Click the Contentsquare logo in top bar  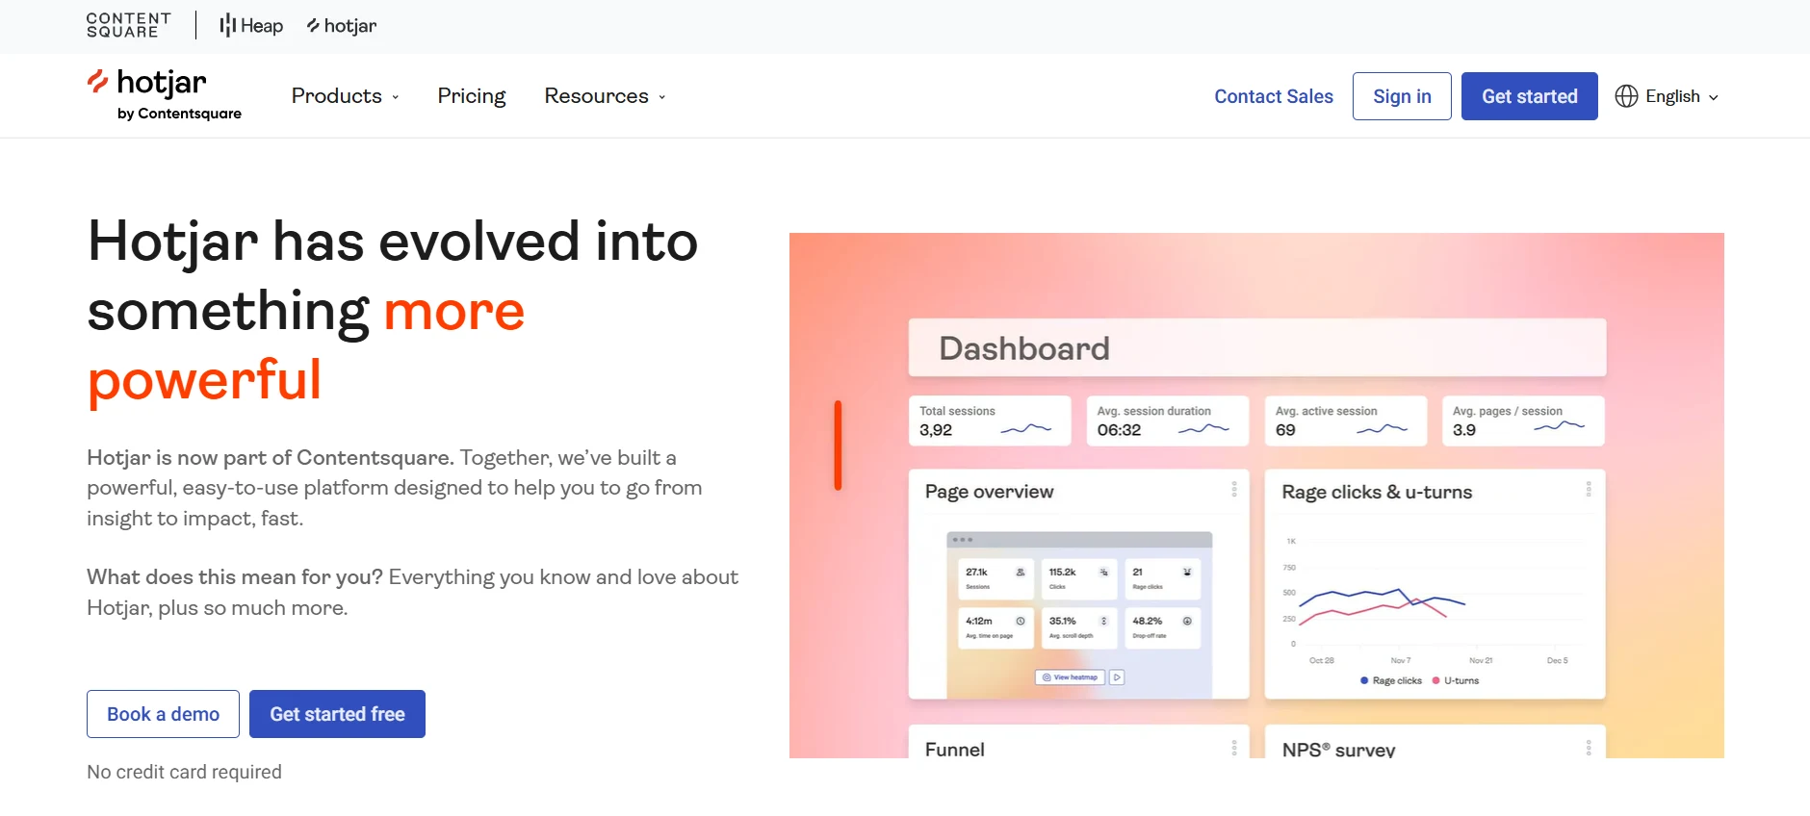[128, 25]
